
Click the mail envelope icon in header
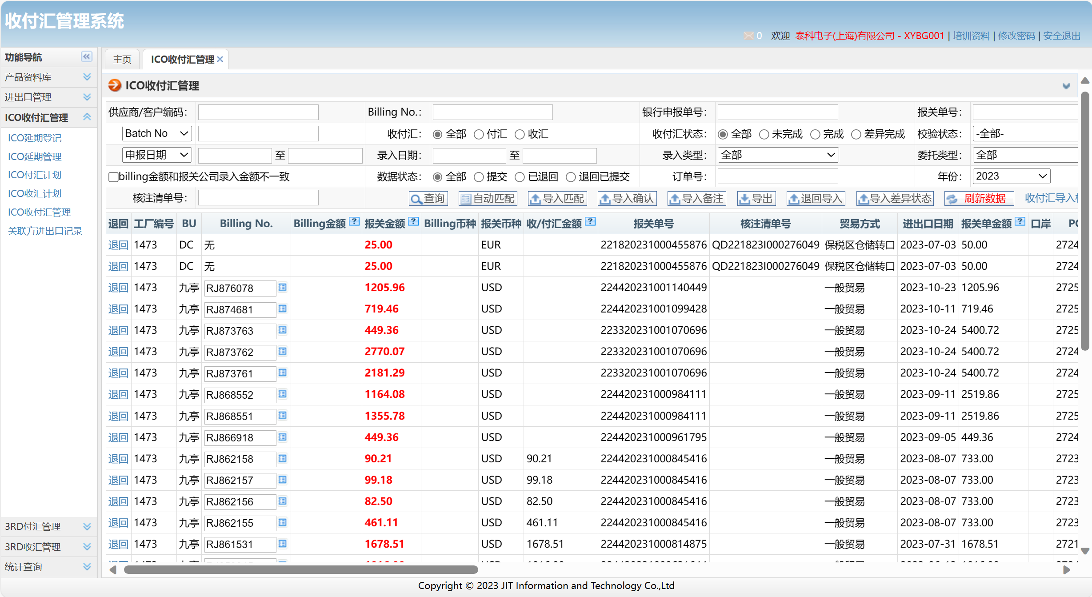click(x=749, y=36)
